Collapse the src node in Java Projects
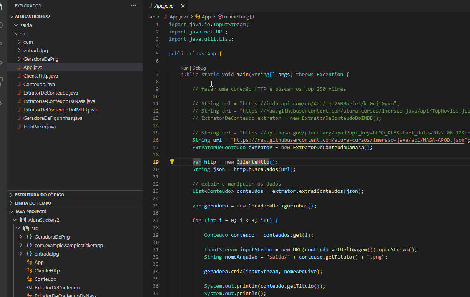The image size is (470, 297). point(18,228)
